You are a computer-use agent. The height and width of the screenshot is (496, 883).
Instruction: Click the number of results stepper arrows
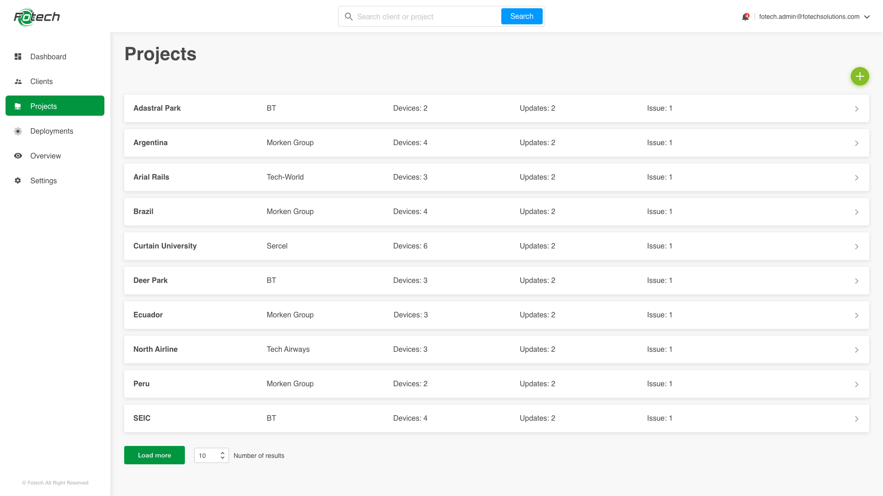223,455
